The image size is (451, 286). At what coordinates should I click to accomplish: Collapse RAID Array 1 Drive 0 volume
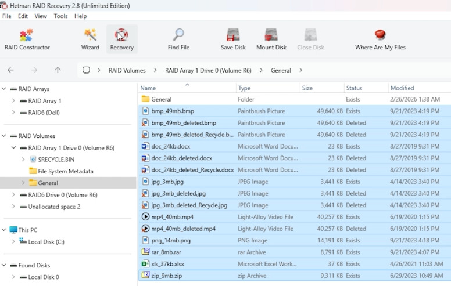click(x=13, y=147)
